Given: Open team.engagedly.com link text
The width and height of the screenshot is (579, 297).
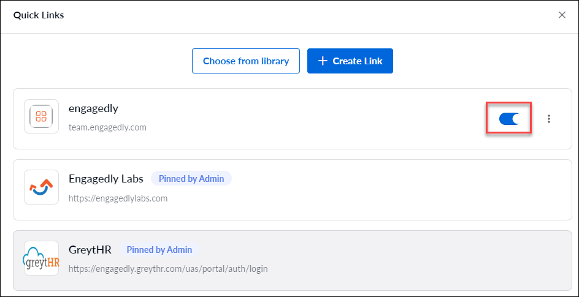Looking at the screenshot, I should [x=107, y=127].
